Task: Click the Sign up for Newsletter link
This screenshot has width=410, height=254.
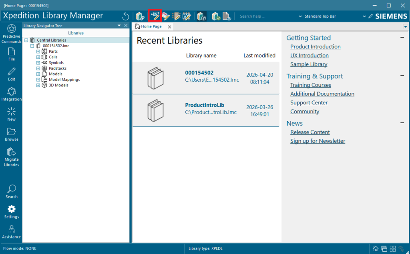Action: [x=318, y=141]
